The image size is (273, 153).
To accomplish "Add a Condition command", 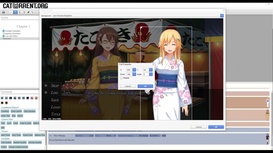I will (x=5, y=111).
